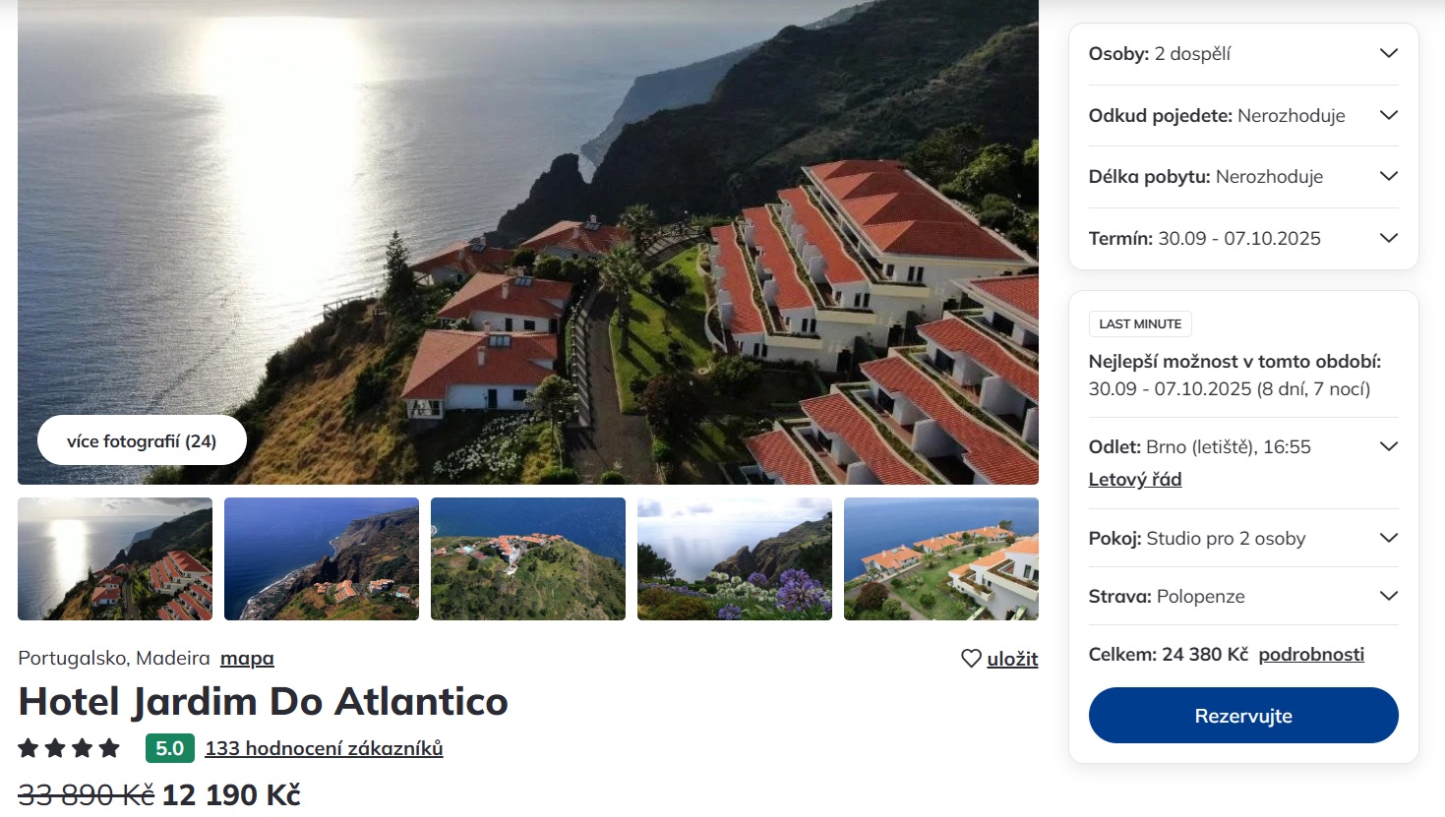
Task: View the fourth thumbnail with purple flowers
Action: 735,558
